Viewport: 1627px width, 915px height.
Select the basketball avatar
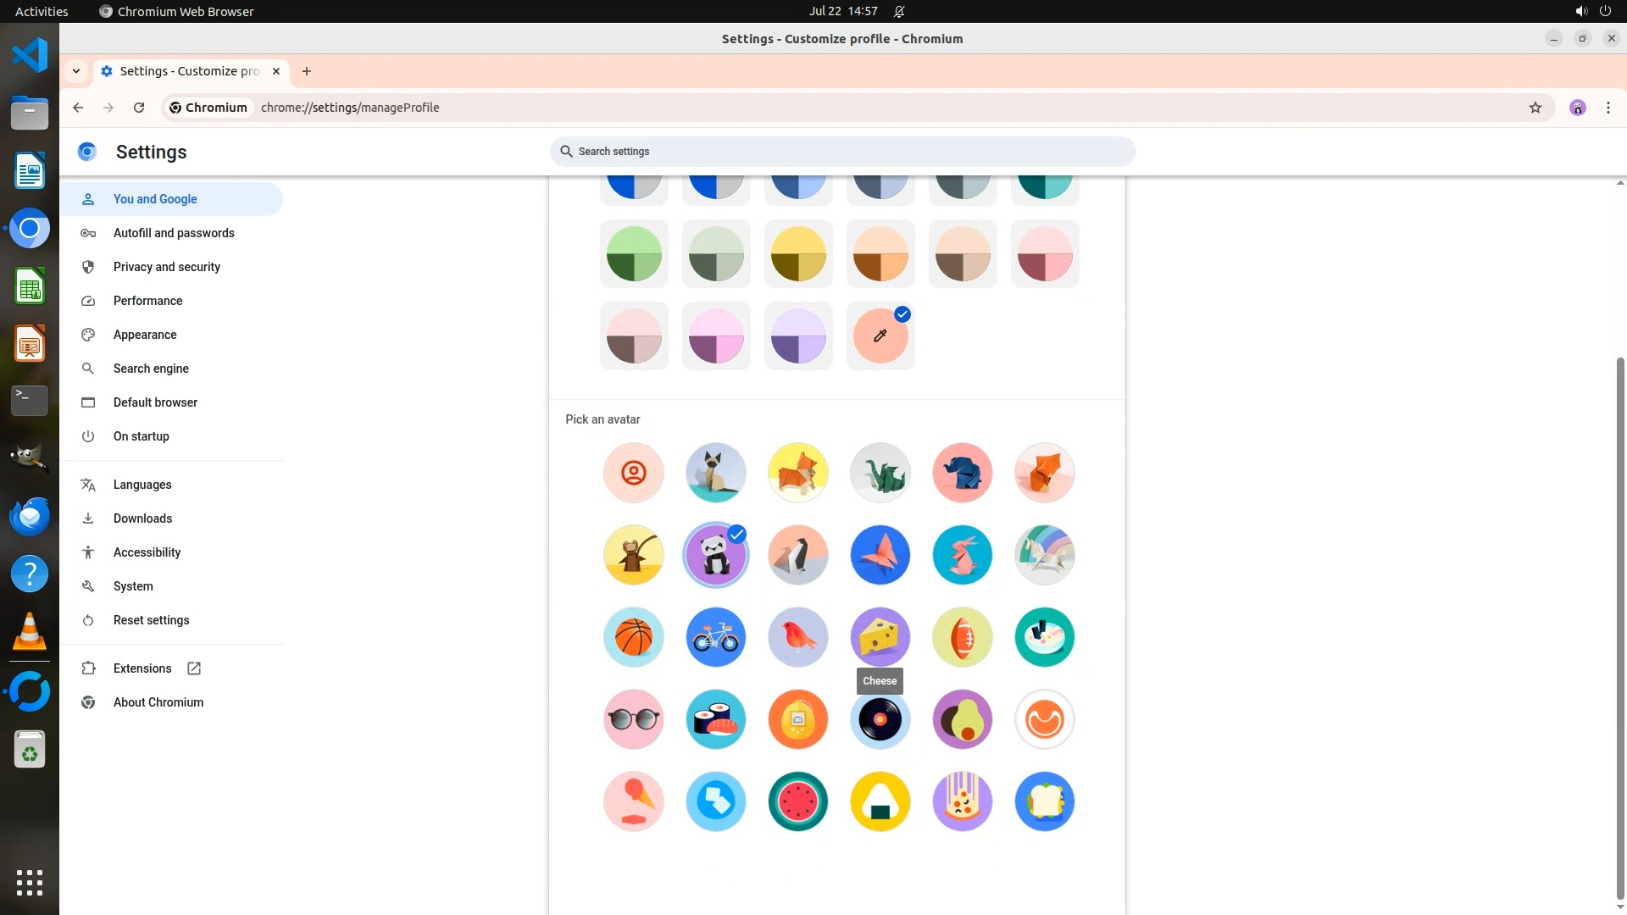pyautogui.click(x=633, y=637)
